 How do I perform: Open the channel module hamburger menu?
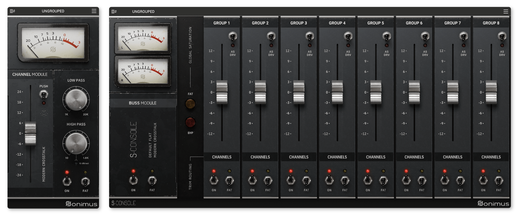(94, 11)
